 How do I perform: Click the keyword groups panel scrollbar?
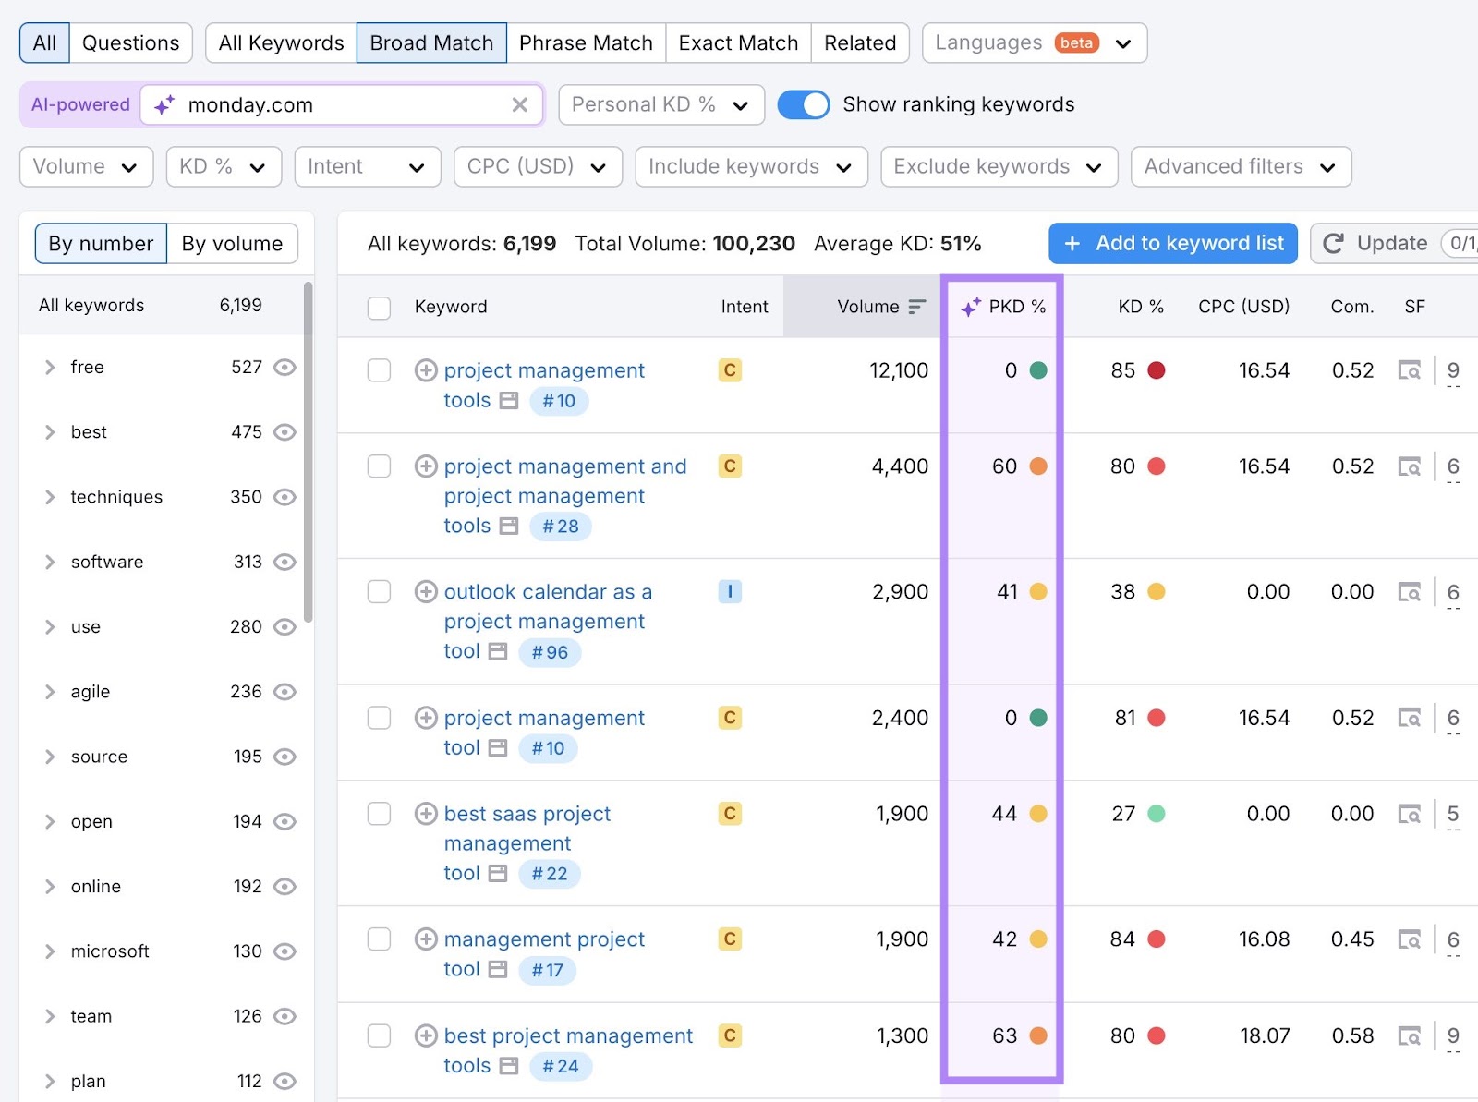(x=308, y=453)
